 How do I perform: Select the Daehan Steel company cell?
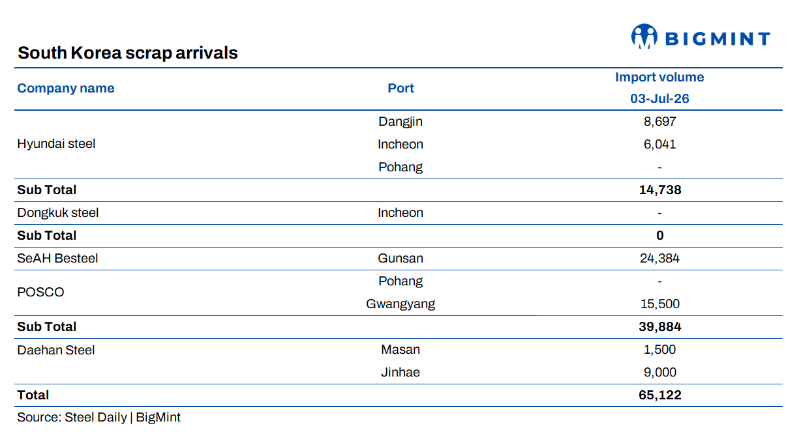pyautogui.click(x=56, y=350)
